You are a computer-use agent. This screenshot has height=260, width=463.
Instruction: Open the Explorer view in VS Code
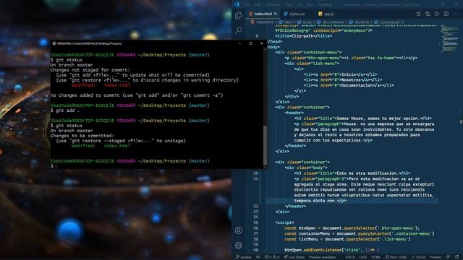tap(239, 15)
